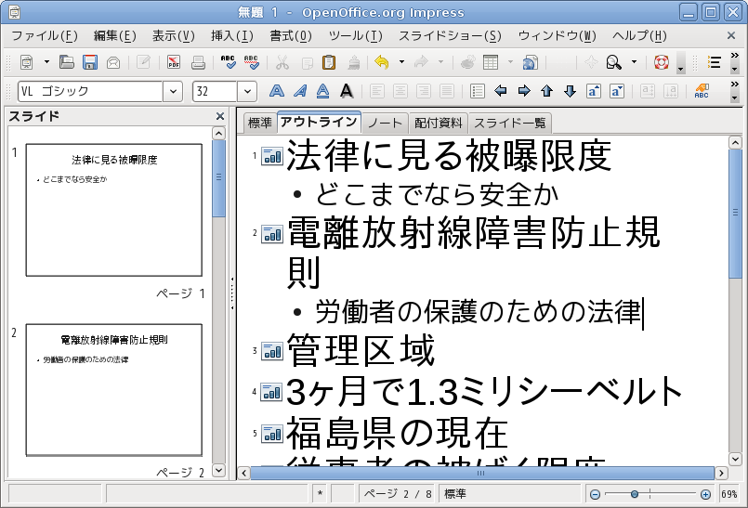
Task: Save the presentation with the floppy icon
Action: pyautogui.click(x=90, y=63)
